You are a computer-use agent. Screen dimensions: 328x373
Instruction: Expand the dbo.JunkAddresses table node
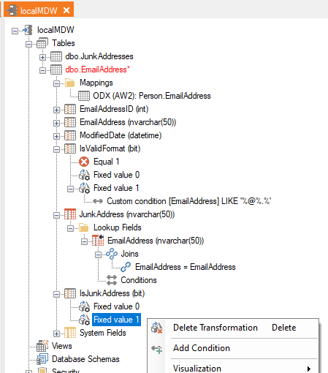point(42,57)
